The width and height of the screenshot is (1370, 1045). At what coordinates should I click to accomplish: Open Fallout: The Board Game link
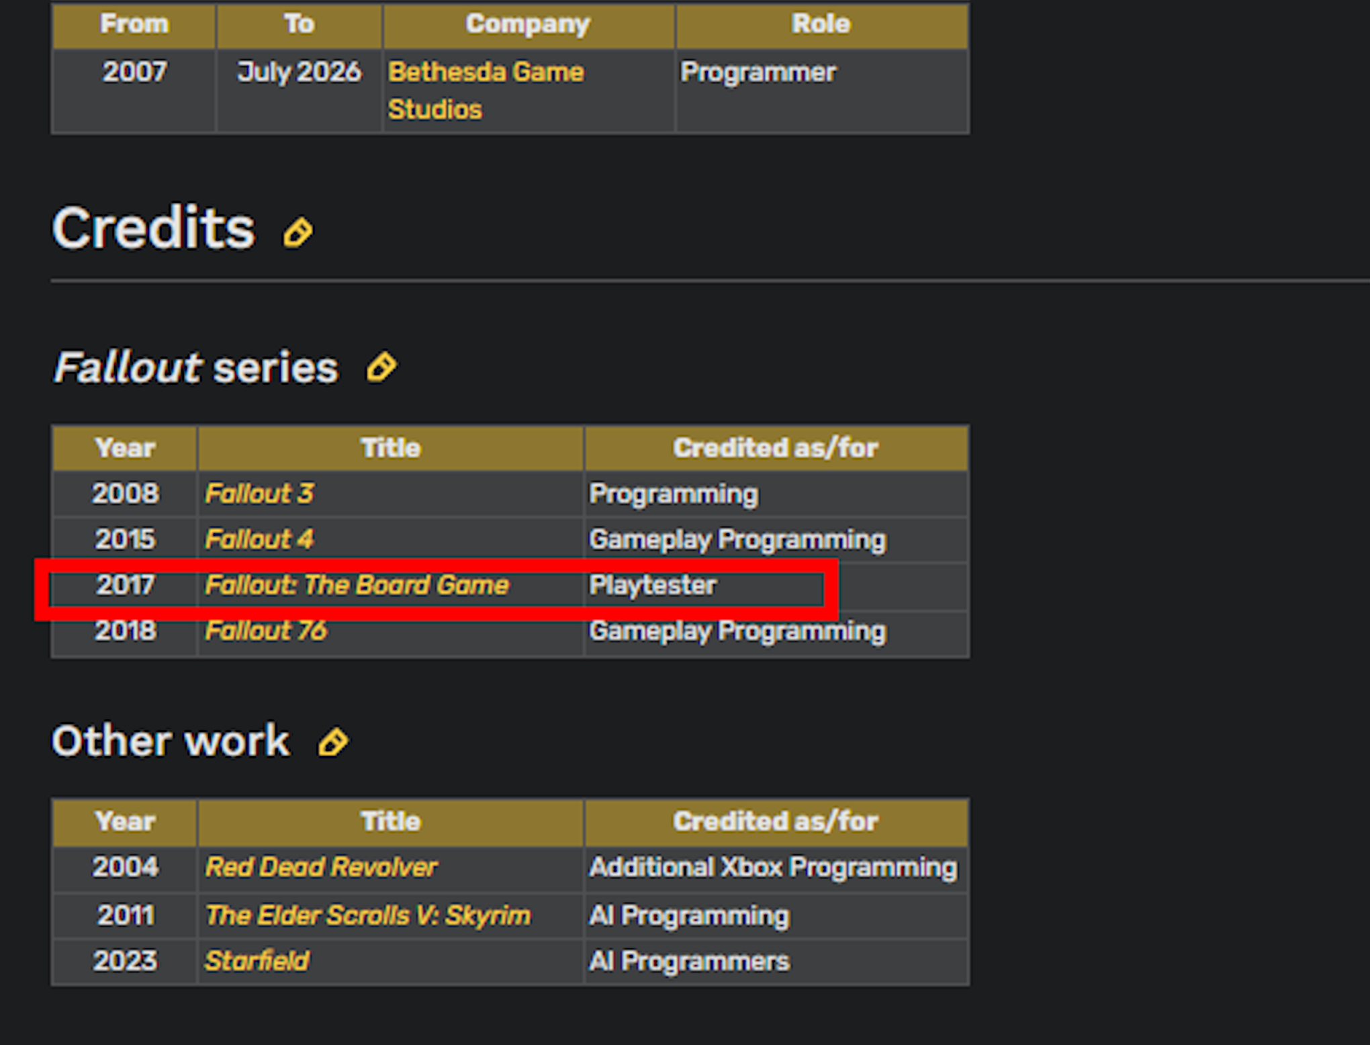tap(357, 585)
